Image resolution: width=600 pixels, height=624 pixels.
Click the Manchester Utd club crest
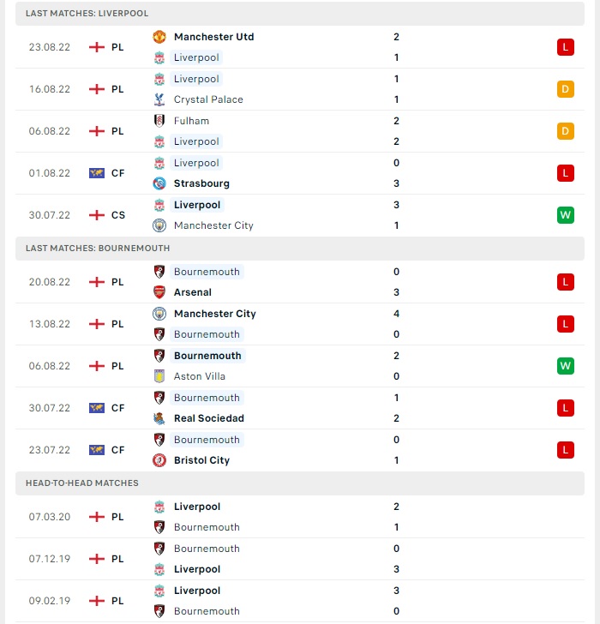tap(159, 37)
